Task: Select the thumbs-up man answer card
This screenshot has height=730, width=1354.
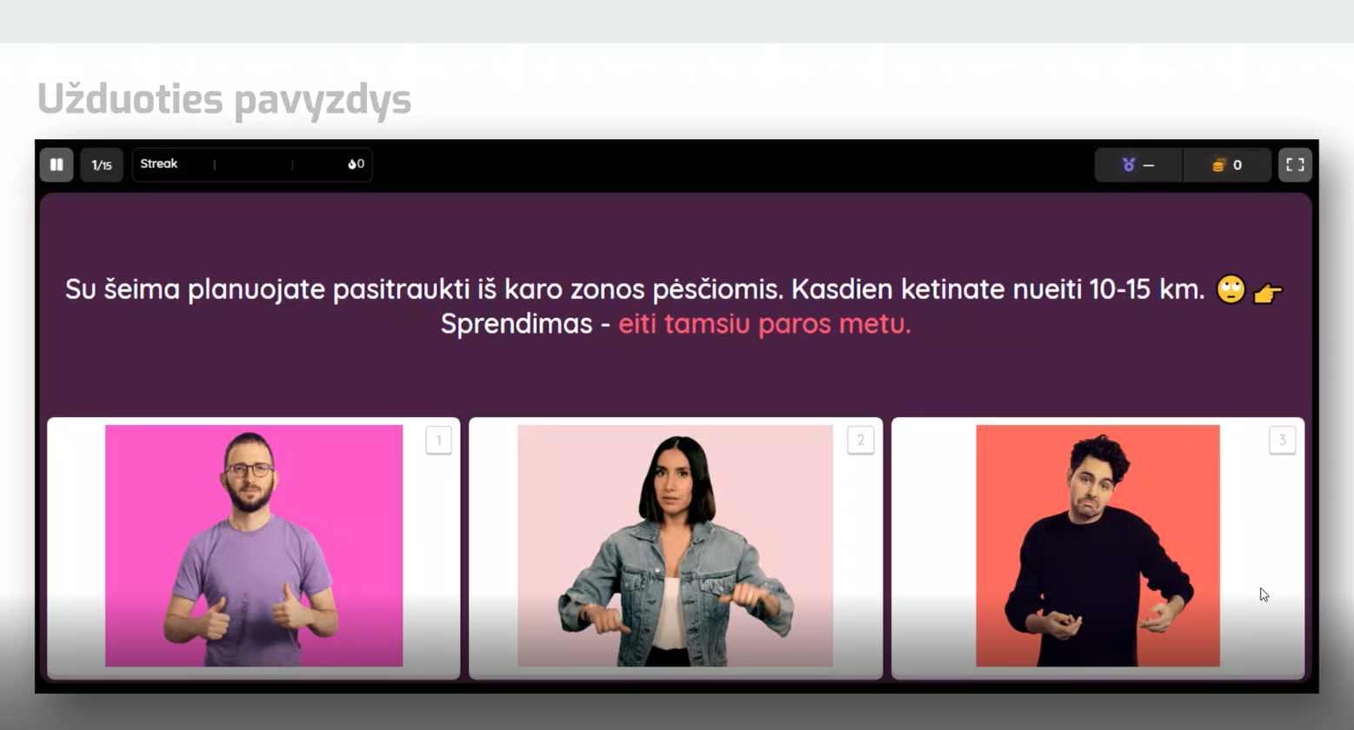Action: point(254,547)
